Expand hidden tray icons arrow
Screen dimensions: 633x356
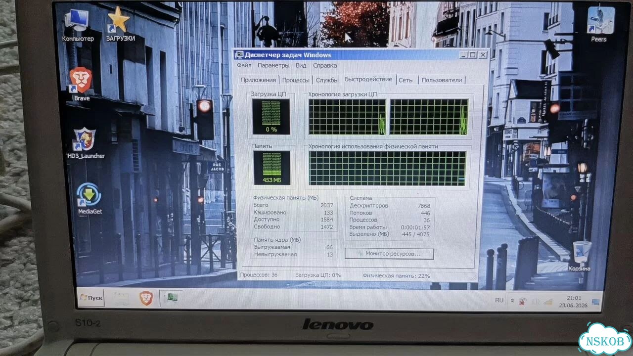[512, 301]
